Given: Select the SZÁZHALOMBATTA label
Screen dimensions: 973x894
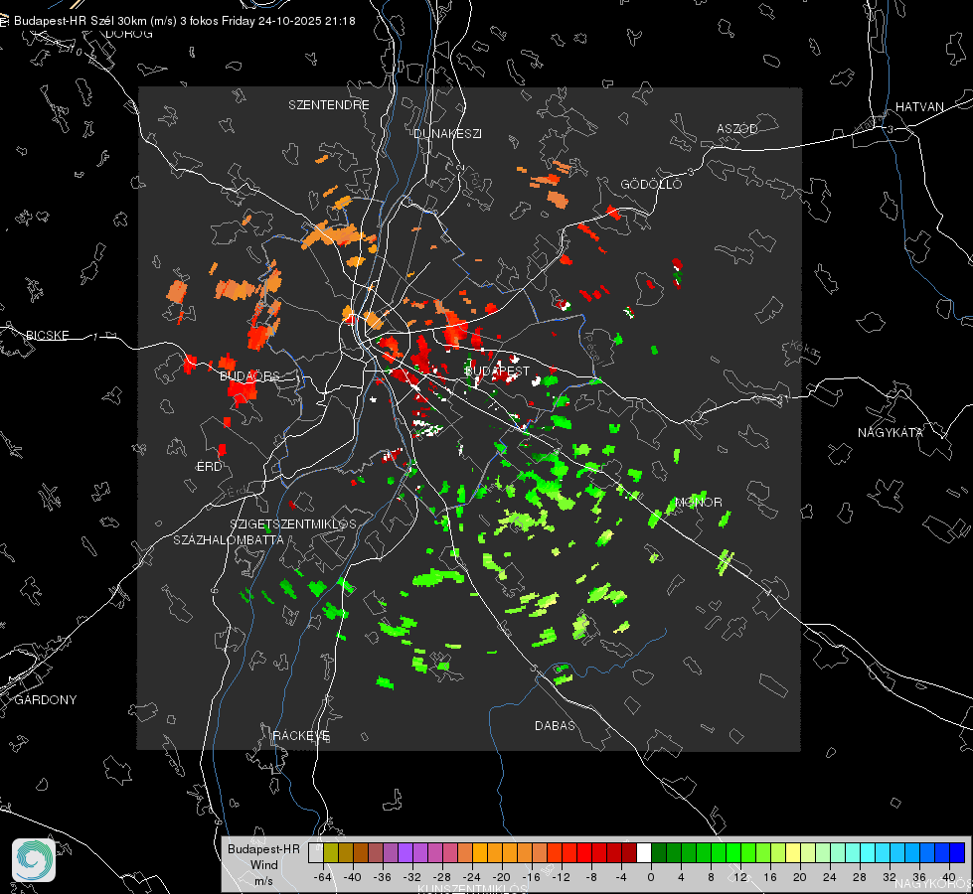Looking at the screenshot, I should click(x=229, y=539).
